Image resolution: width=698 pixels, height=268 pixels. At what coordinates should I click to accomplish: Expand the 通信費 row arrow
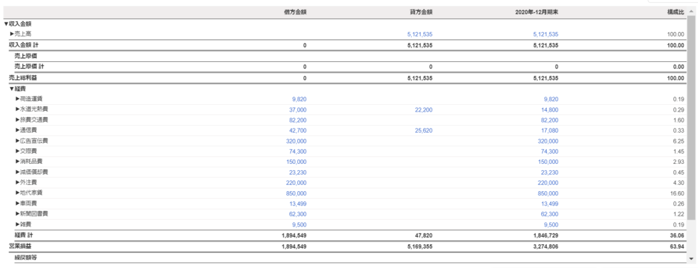coord(18,130)
